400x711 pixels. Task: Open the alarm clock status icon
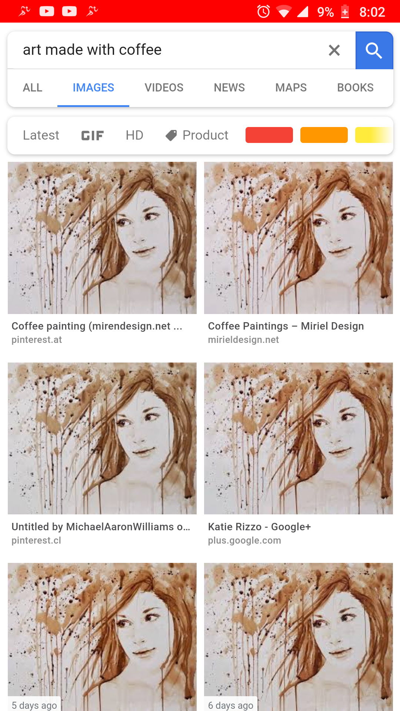coord(263,11)
